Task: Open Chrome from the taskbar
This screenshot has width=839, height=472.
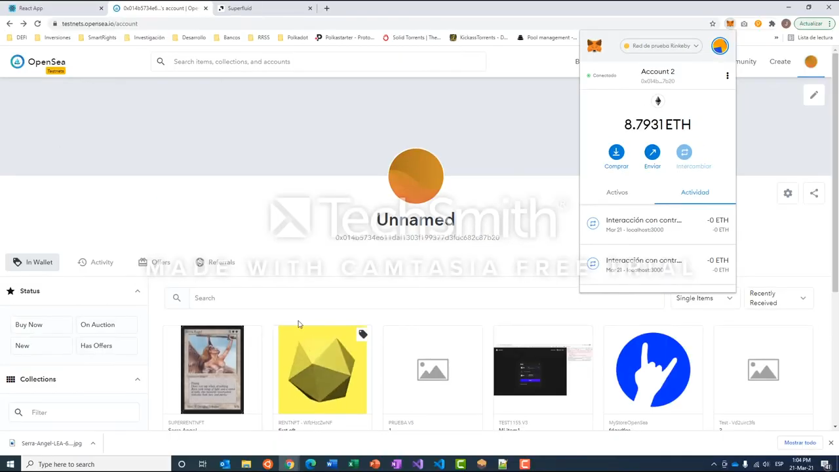Action: point(289,464)
